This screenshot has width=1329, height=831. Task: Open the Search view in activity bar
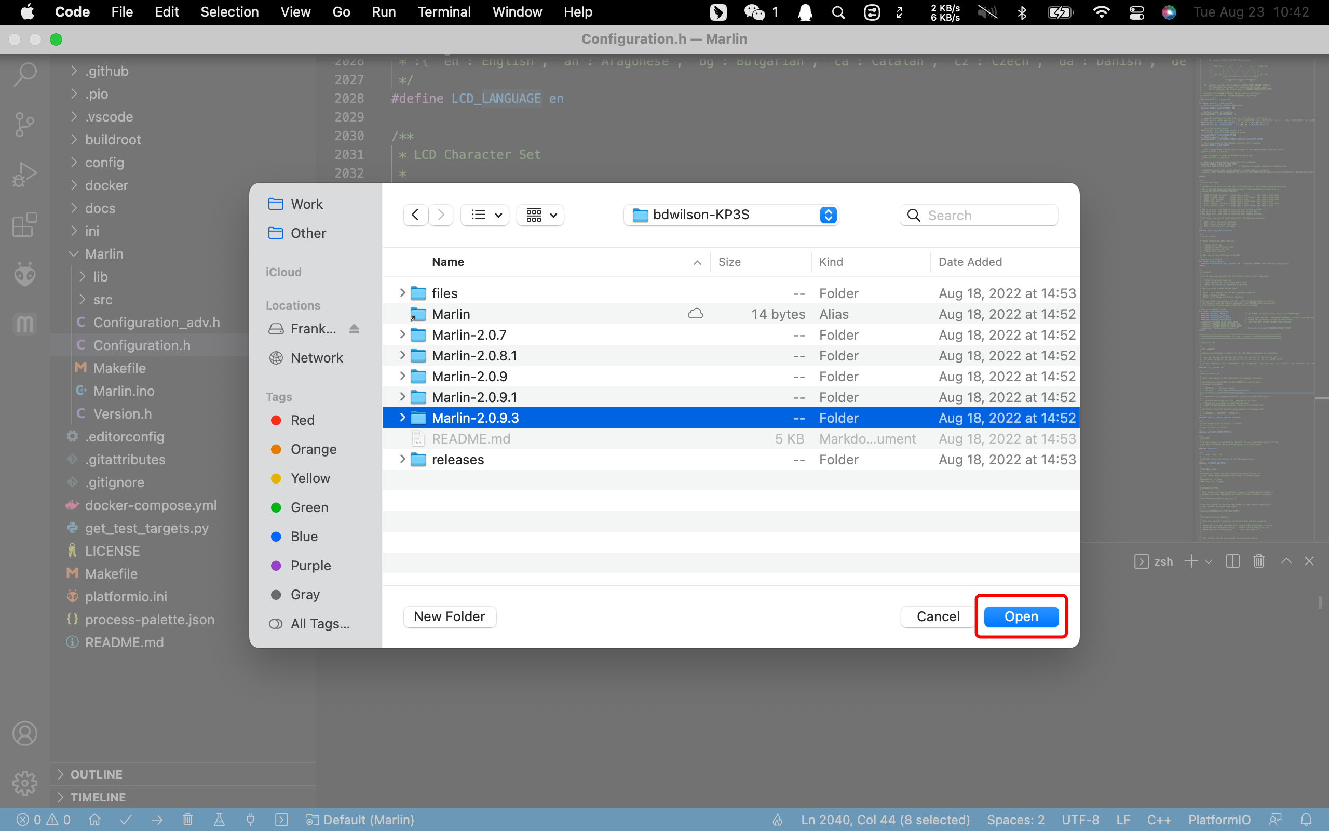(x=25, y=74)
